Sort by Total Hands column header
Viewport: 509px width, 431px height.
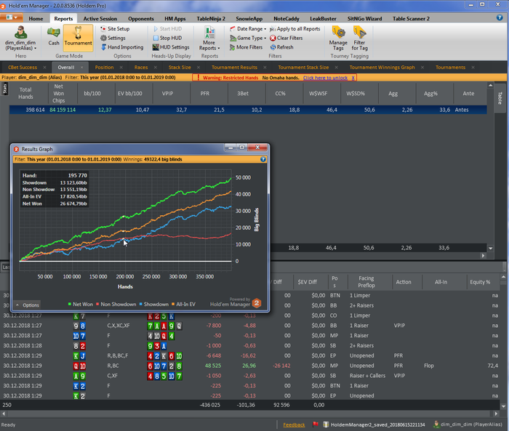coord(25,93)
